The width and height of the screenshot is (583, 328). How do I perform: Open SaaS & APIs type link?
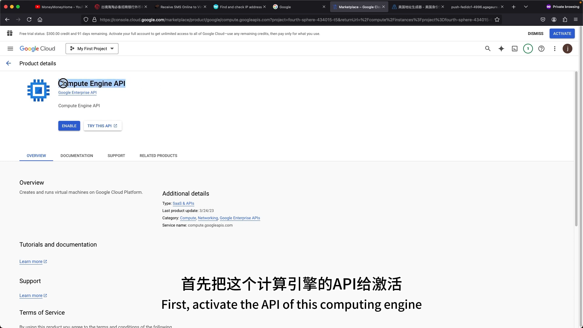[x=183, y=203]
